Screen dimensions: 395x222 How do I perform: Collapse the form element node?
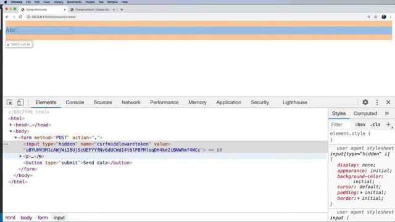15,138
